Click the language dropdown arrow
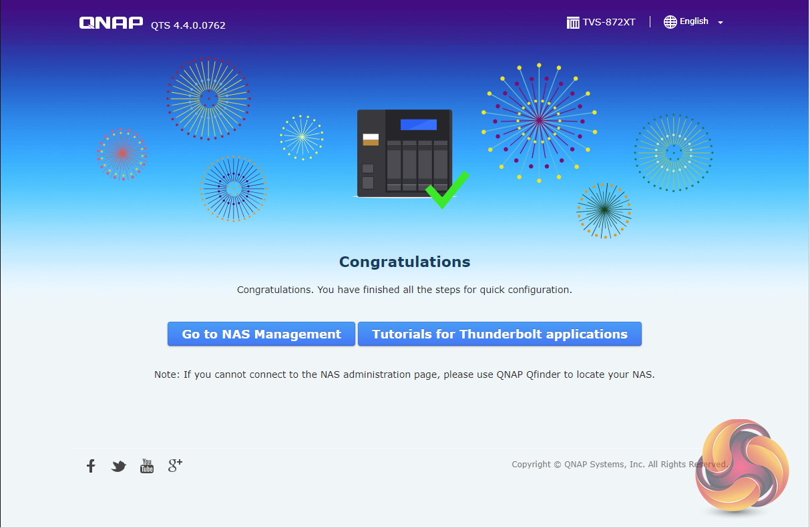The width and height of the screenshot is (810, 528). click(x=720, y=23)
